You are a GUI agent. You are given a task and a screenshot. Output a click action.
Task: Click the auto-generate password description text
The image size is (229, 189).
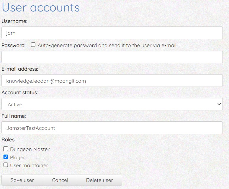pyautogui.click(x=107, y=45)
